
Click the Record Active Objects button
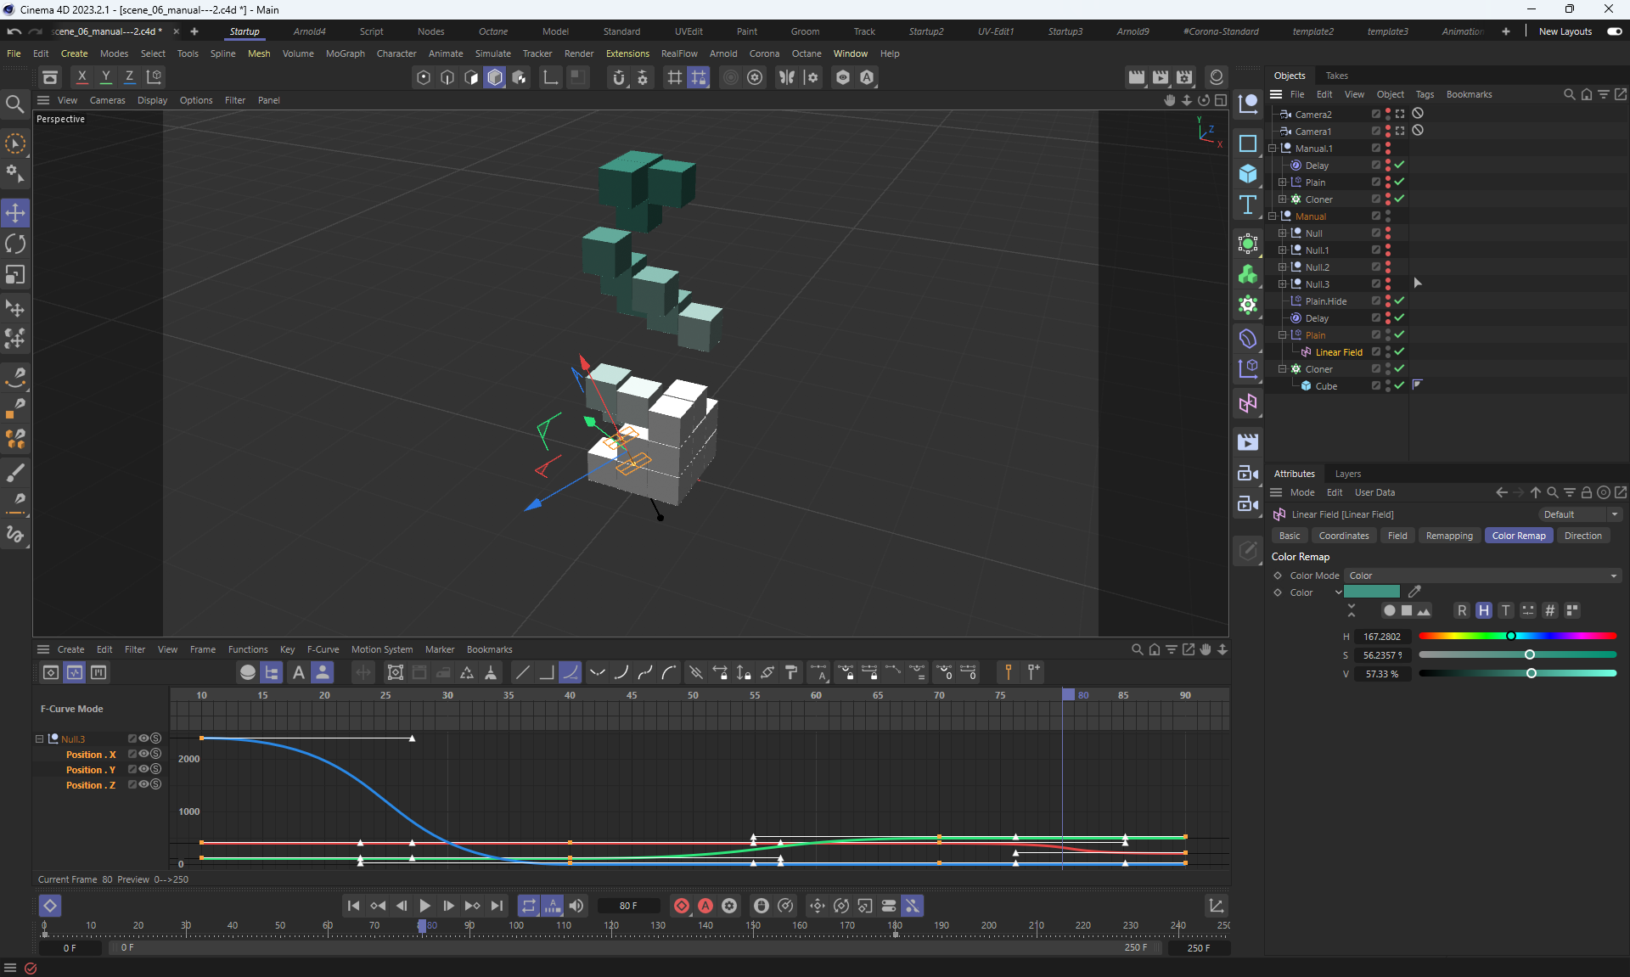pos(681,906)
